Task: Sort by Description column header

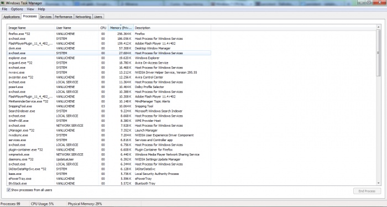Action: [172, 28]
